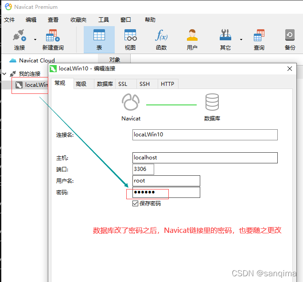This screenshot has height=282, width=303.
Task: Select the Navicat Cloud icon
Action: tap(13, 61)
